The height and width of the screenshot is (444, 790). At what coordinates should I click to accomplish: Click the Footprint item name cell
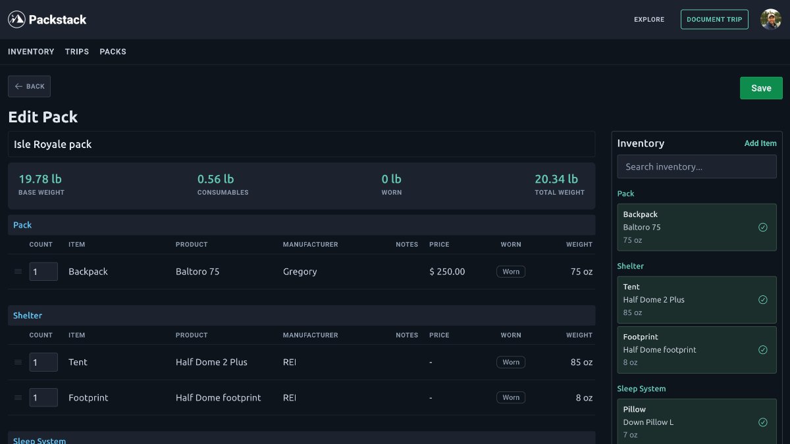pyautogui.click(x=88, y=398)
